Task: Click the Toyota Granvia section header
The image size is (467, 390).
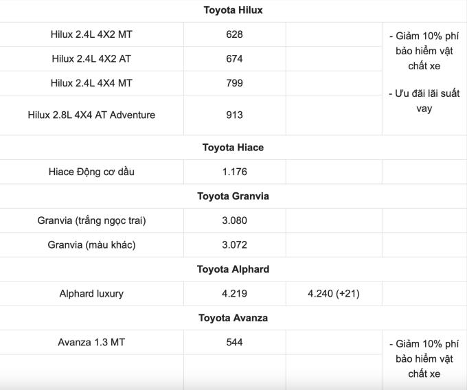Action: pos(233,196)
